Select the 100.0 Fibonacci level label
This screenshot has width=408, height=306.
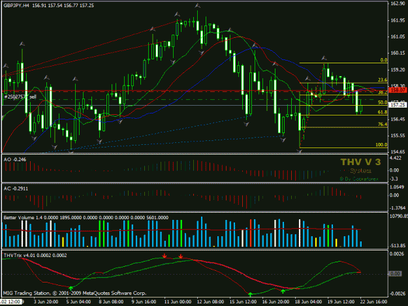381,145
